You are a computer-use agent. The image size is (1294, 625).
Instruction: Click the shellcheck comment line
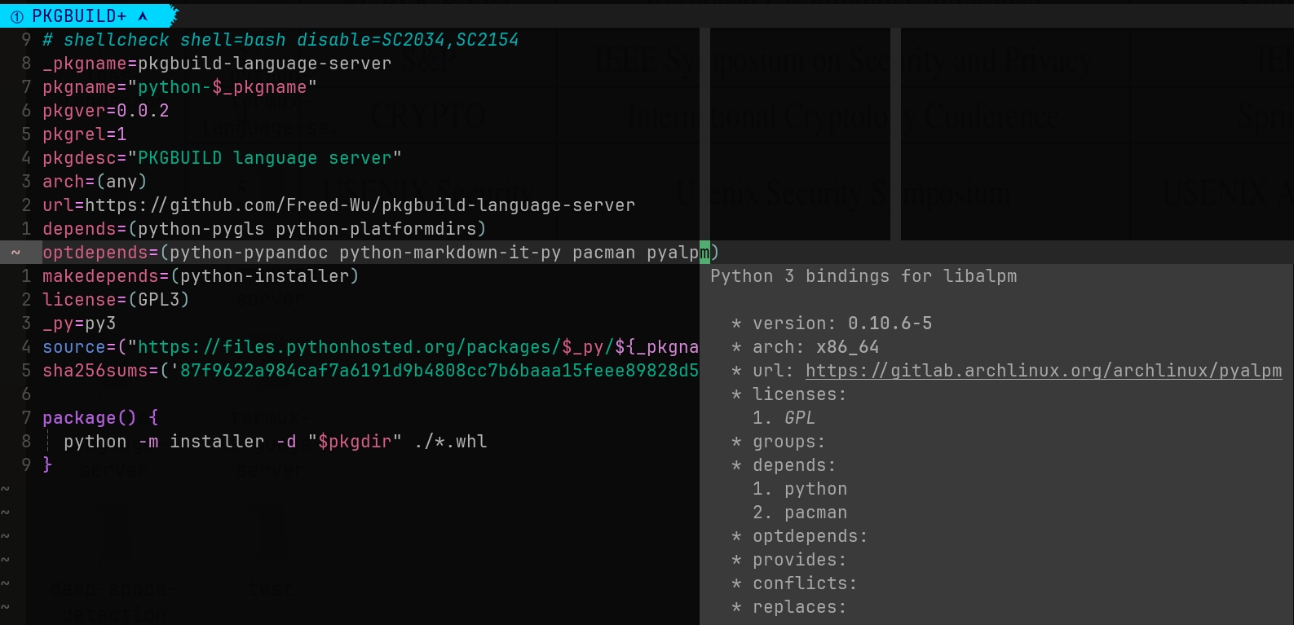(x=280, y=40)
